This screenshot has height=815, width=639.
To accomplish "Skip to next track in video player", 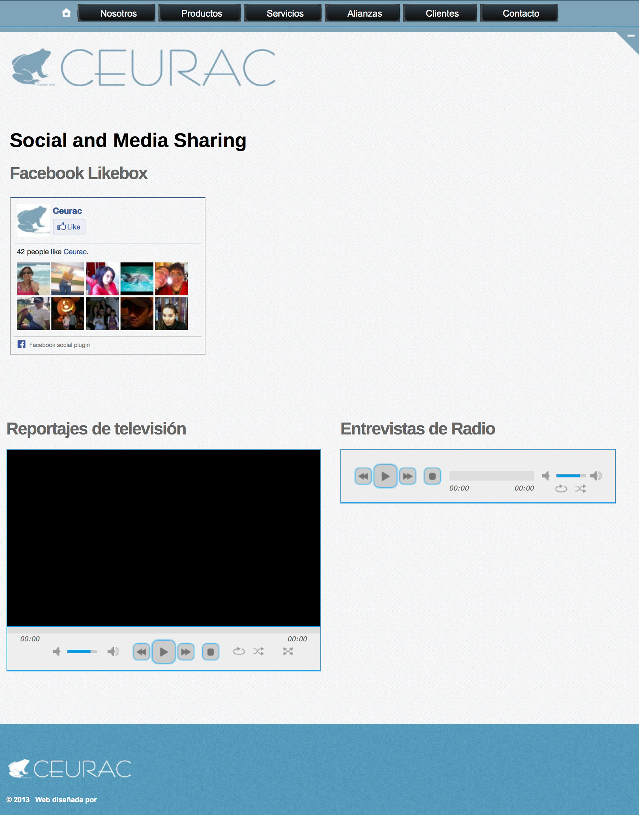I will click(186, 652).
